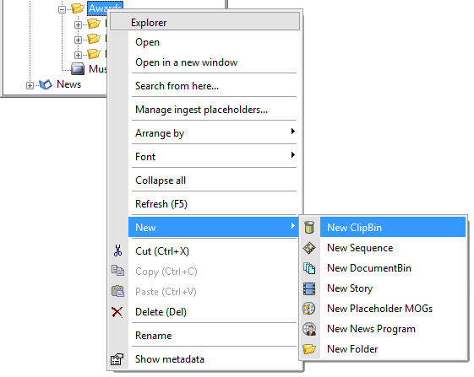474x377 pixels.
Task: Click the New Placeholder MOGs icon
Action: pos(309,309)
